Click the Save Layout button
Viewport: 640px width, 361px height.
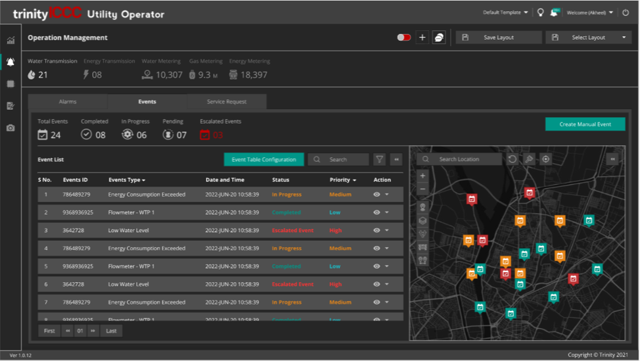coord(499,37)
